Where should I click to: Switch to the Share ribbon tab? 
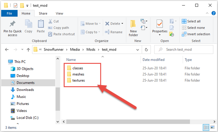(43, 14)
